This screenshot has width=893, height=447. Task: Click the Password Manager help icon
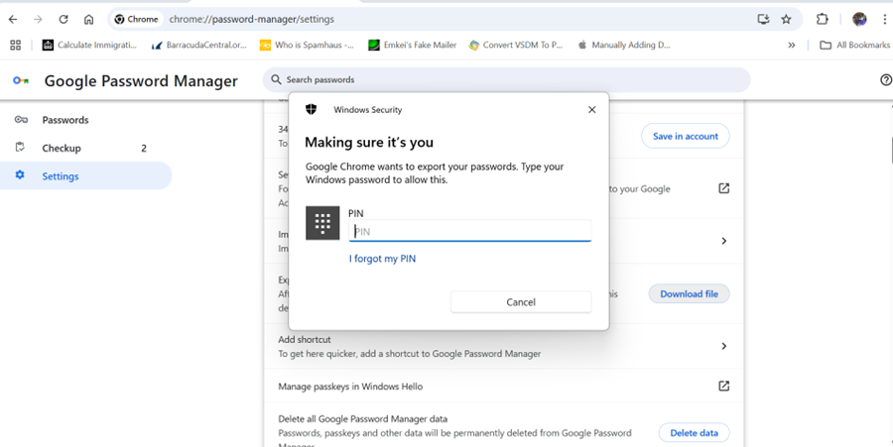pos(885,80)
